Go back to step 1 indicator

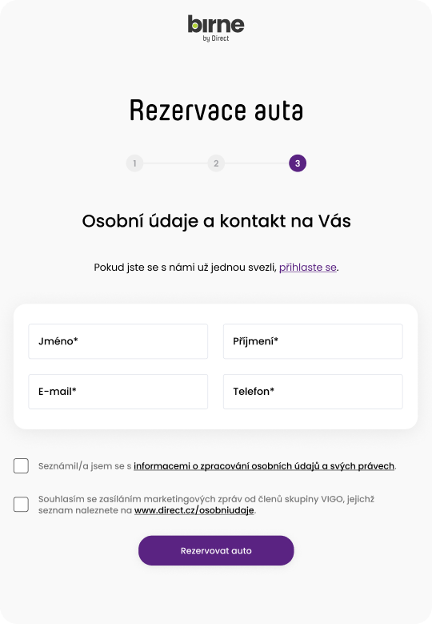(x=134, y=163)
